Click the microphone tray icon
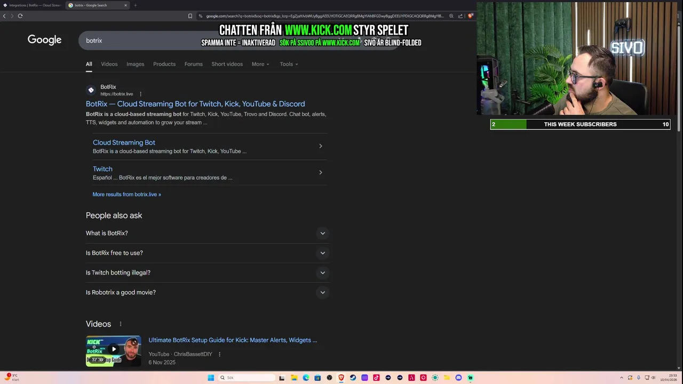 pos(639,378)
